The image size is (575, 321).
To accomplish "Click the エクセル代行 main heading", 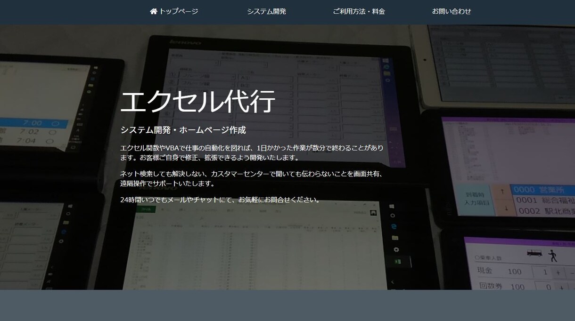I will click(x=198, y=101).
